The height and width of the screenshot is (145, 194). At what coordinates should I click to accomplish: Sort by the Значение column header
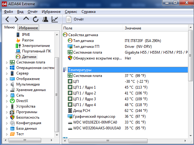point(155,28)
